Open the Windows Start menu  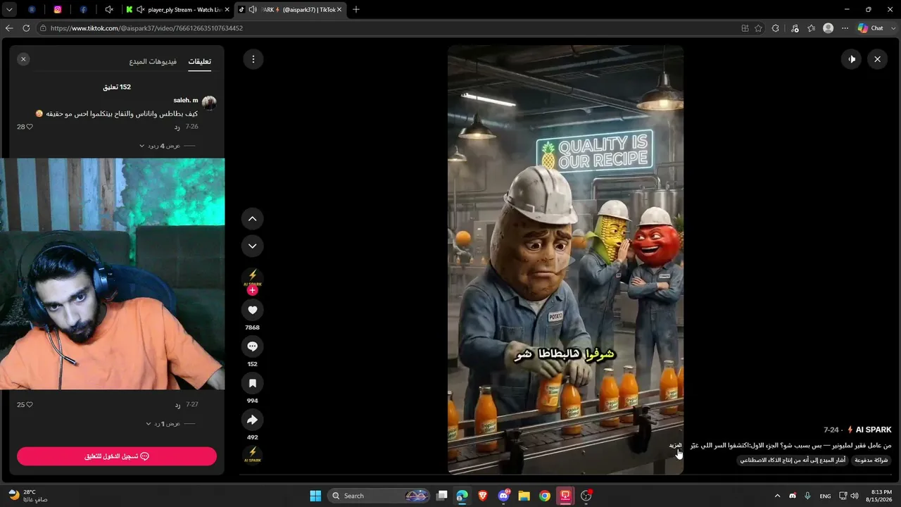315,496
